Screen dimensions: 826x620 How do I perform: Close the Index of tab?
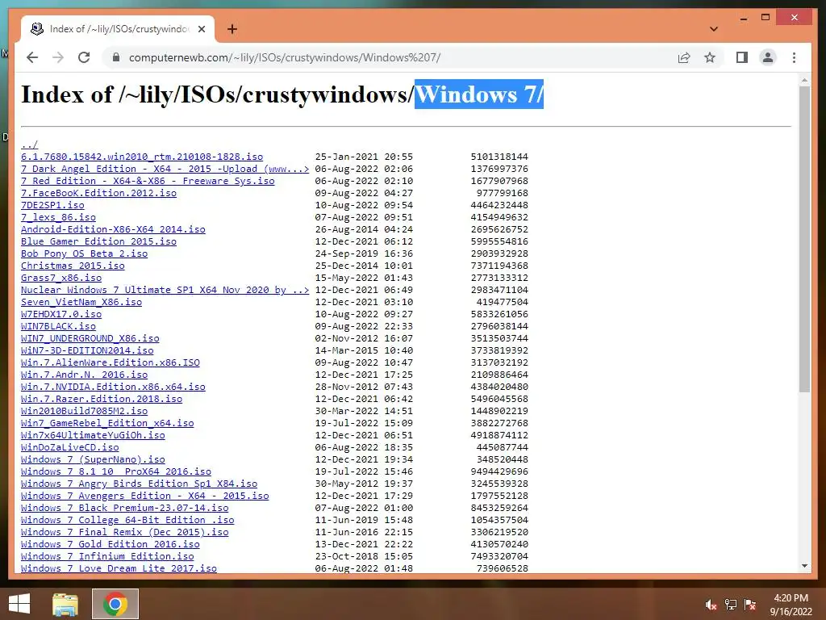coord(202,29)
